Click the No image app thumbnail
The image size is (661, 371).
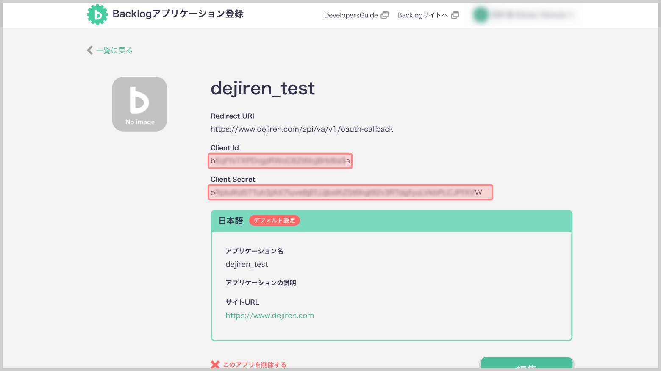click(x=139, y=104)
